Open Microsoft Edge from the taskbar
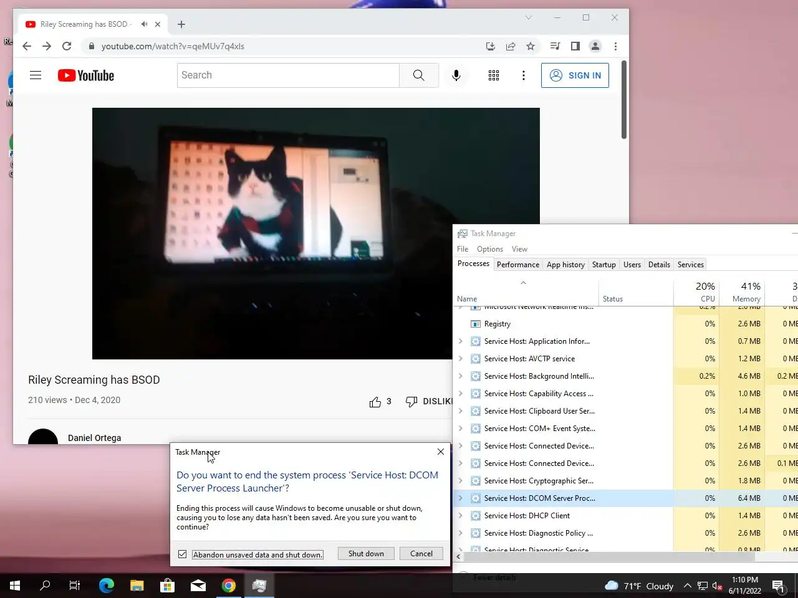Viewport: 798px width, 598px height. (x=107, y=586)
